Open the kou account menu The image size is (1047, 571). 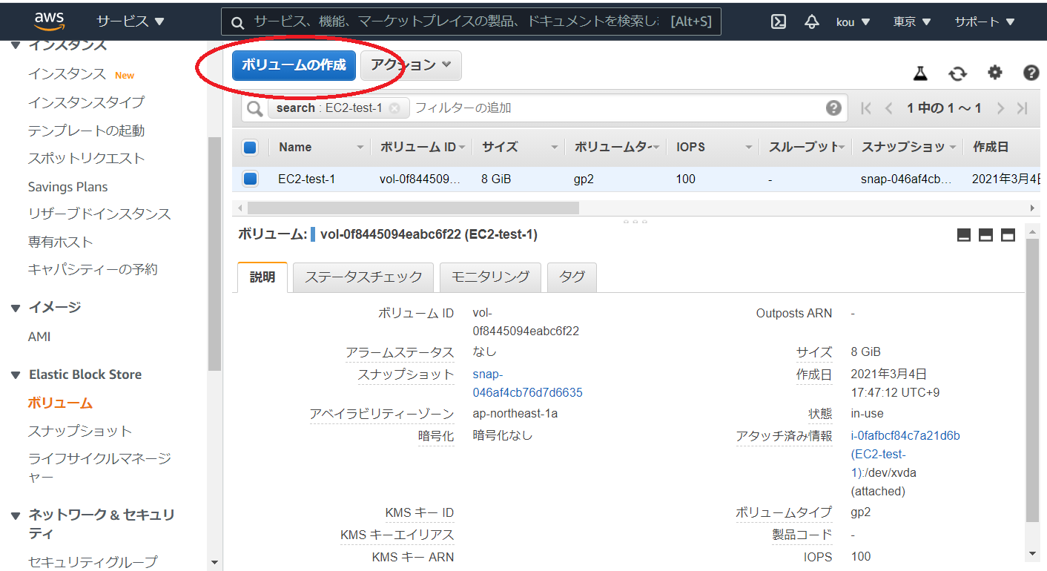pyautogui.click(x=853, y=22)
